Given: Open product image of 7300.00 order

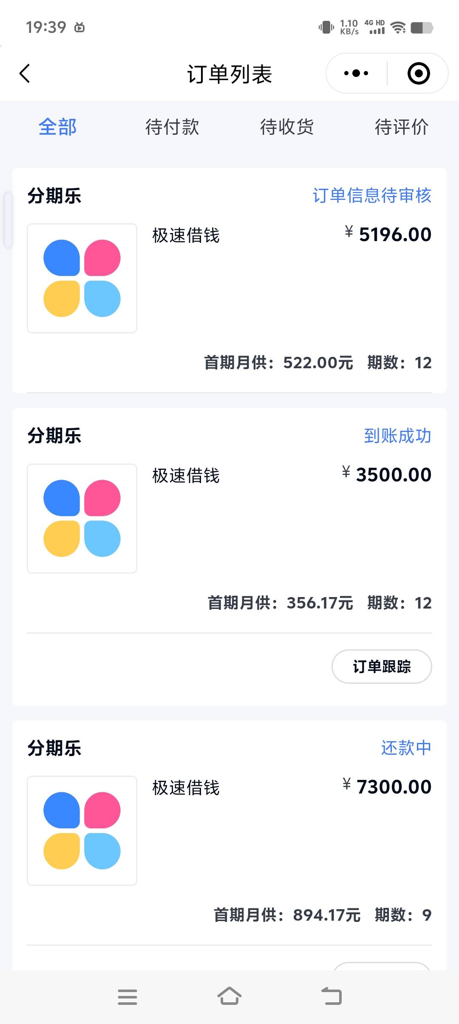Looking at the screenshot, I should tap(82, 831).
